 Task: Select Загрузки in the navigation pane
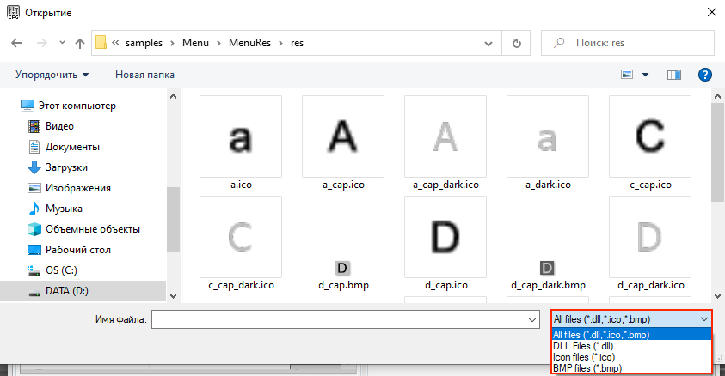pyautogui.click(x=65, y=167)
